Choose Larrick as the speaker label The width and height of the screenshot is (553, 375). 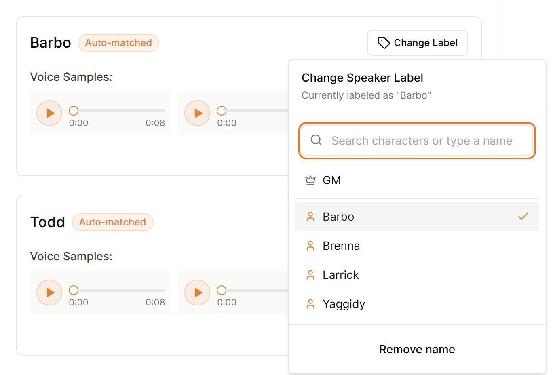pyautogui.click(x=417, y=275)
